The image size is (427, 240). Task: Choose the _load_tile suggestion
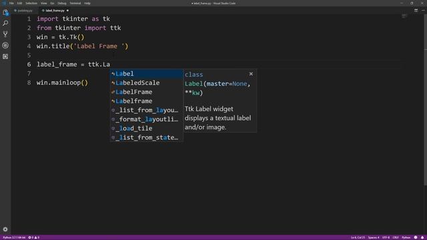pos(147,129)
